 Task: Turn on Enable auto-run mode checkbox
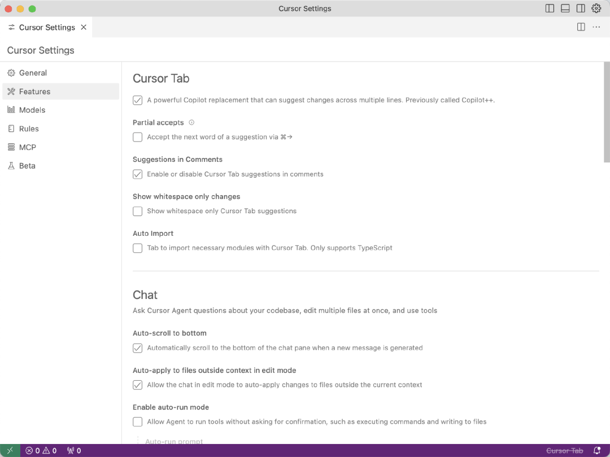(x=137, y=421)
